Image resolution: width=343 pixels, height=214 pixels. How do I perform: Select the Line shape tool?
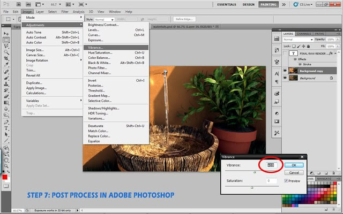(x=6, y=140)
